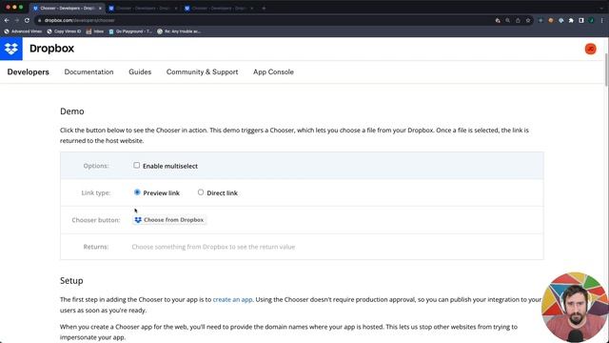Open the tab search chevron at top right
Image resolution: width=609 pixels, height=343 pixels.
coord(601,8)
